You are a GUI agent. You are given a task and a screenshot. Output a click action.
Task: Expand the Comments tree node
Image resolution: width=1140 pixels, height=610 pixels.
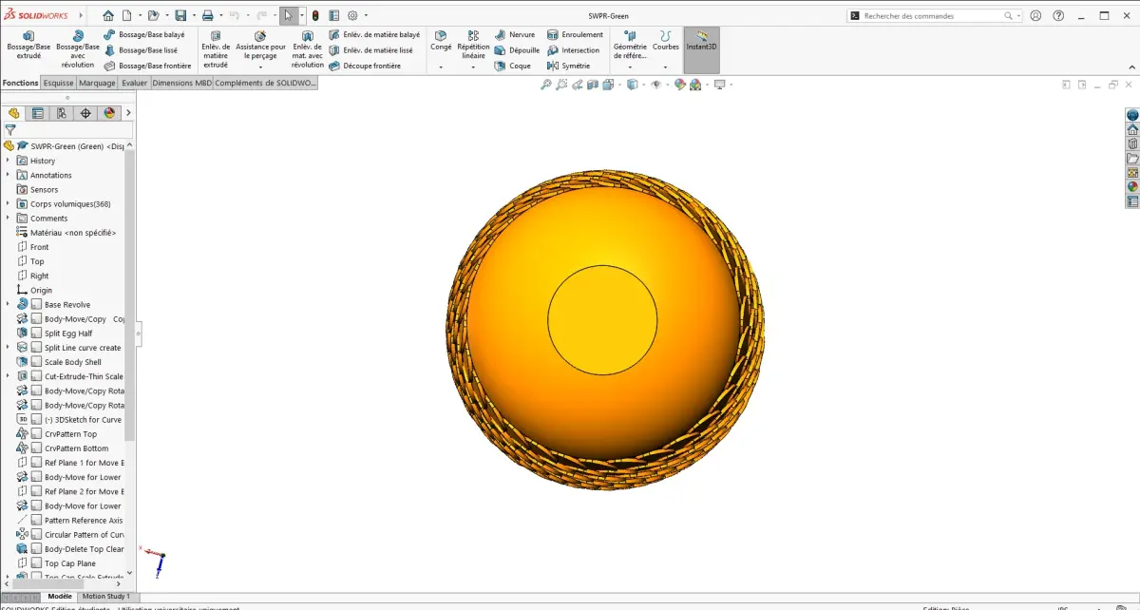pyautogui.click(x=8, y=218)
